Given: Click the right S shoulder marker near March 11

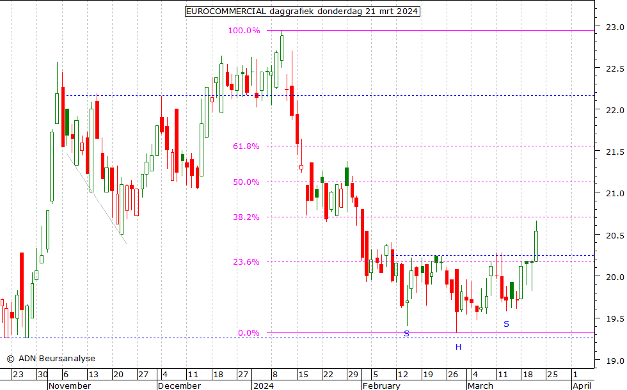Looking at the screenshot, I should click(x=506, y=324).
